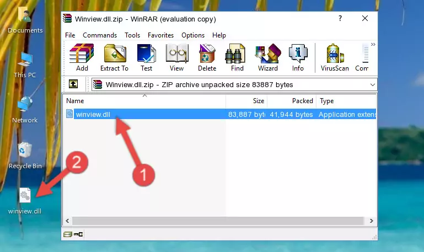Sort by the Packed column header

(292, 101)
